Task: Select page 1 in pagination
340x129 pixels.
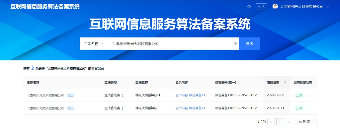Action: pos(280,122)
